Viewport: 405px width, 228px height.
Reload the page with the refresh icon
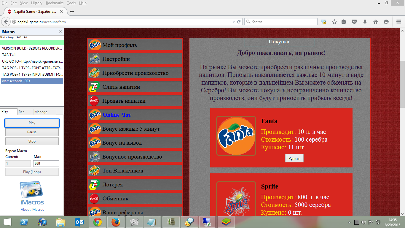(239, 22)
